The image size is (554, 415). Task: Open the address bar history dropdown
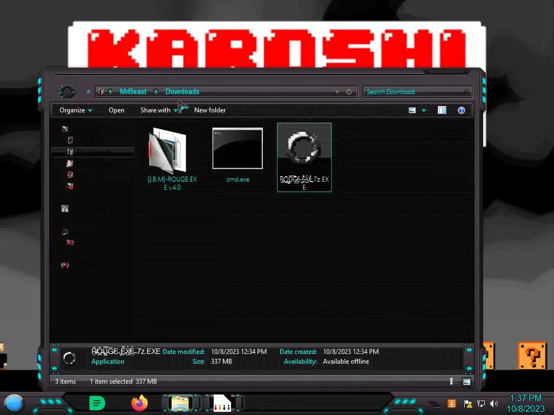pos(337,92)
